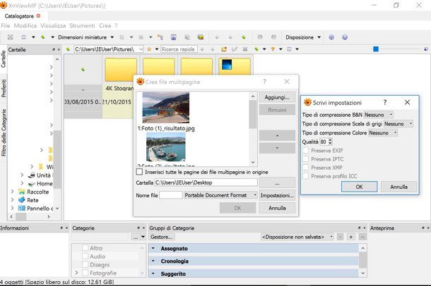The height and width of the screenshot is (286, 431).
Task: Check the Altro category
Action: tap(85, 248)
